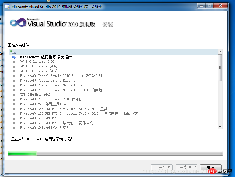Click pending icon beside TFS 对象模型 (x64)

pyautogui.click(x=14, y=95)
